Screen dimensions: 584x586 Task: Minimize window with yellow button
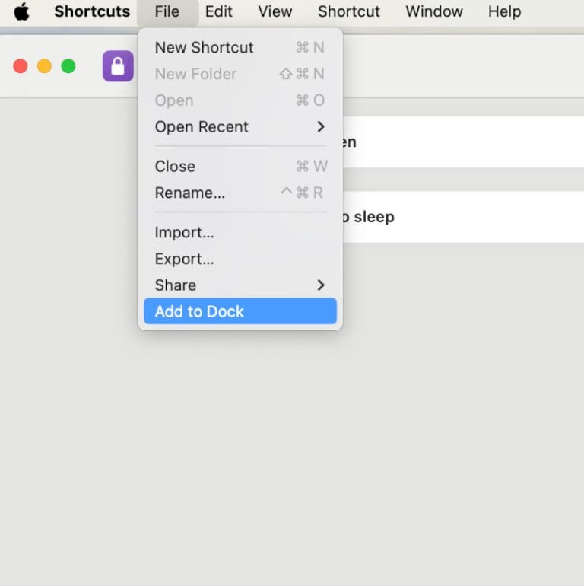[x=44, y=66]
